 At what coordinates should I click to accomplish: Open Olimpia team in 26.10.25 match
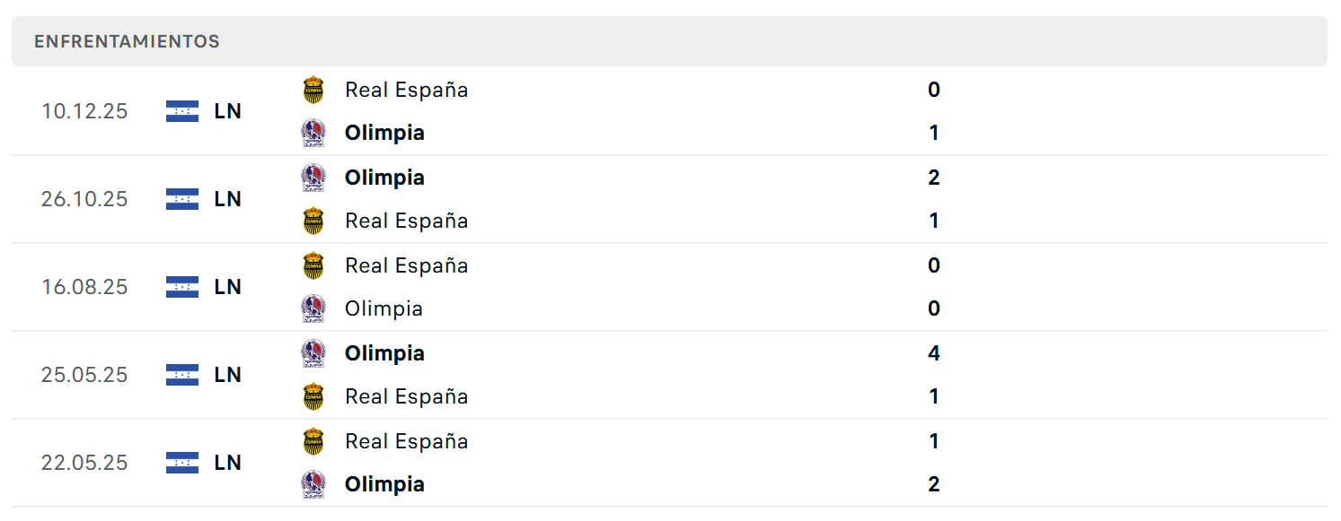[384, 178]
